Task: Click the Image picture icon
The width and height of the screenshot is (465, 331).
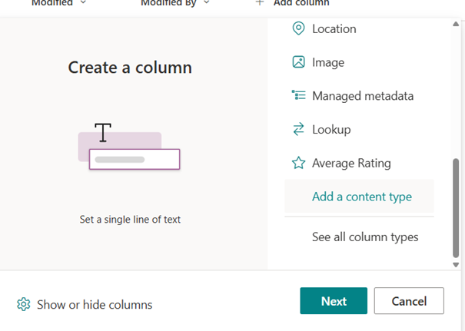Action: pos(298,62)
